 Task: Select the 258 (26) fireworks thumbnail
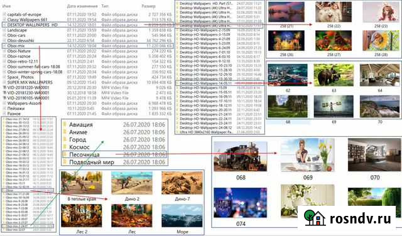pos(286,41)
